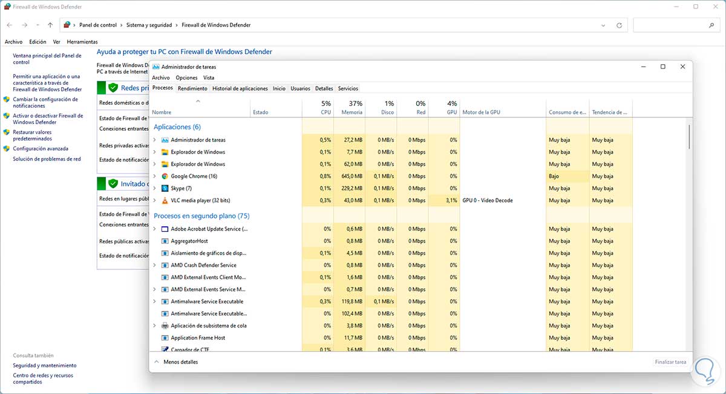Open the address bar history dropdown
This screenshot has width=726, height=394.
tap(604, 25)
